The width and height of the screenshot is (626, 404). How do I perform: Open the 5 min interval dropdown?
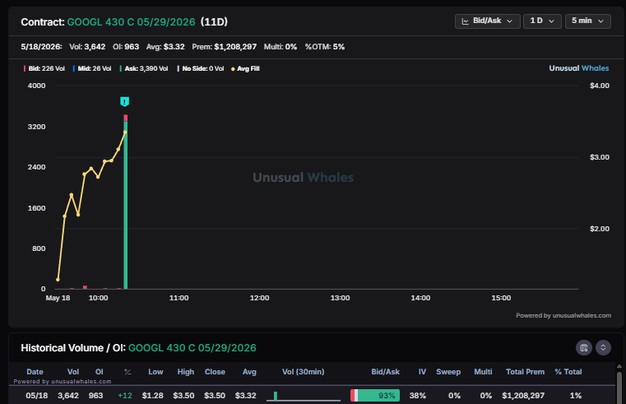[x=587, y=21]
